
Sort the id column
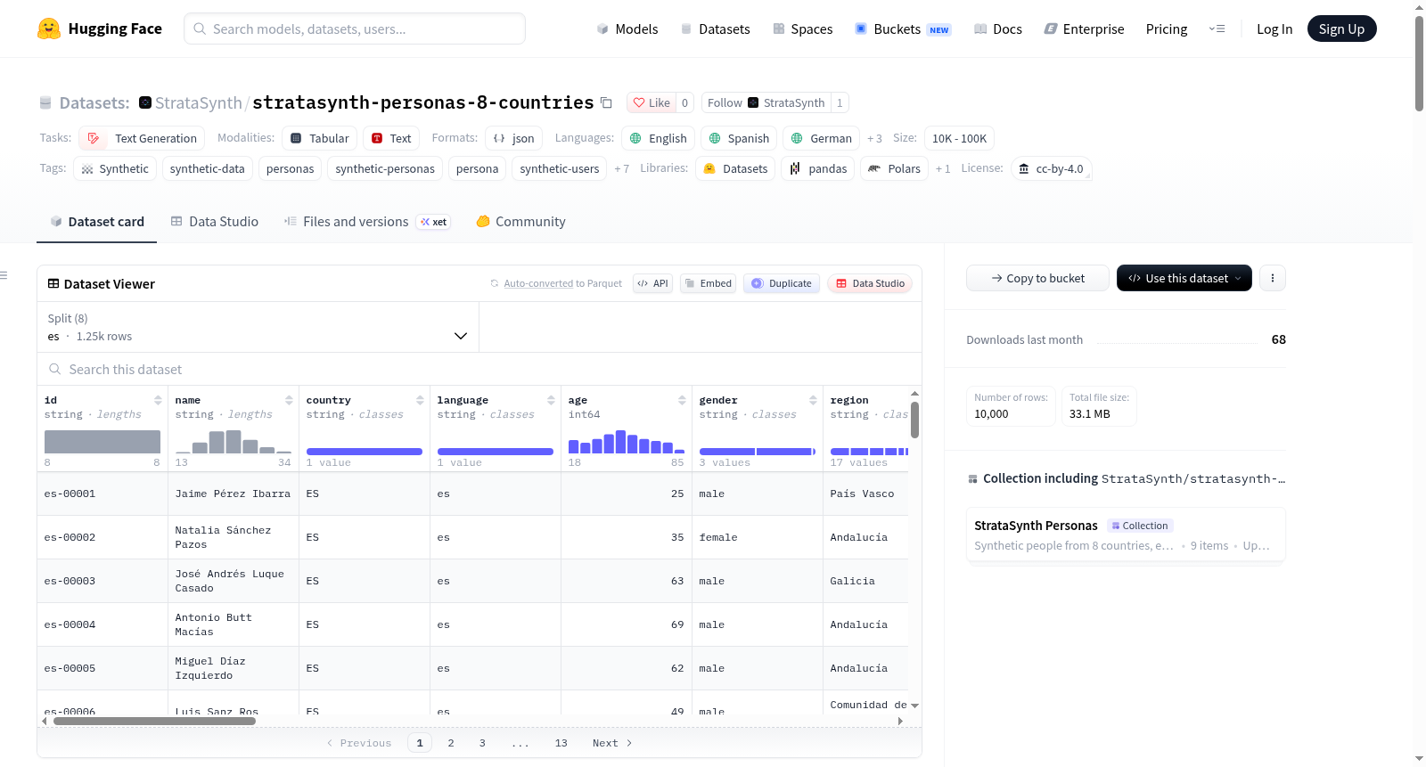[x=158, y=400]
